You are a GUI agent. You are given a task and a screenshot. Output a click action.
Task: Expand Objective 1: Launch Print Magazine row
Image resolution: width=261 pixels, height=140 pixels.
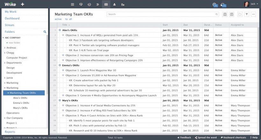point(63,70)
